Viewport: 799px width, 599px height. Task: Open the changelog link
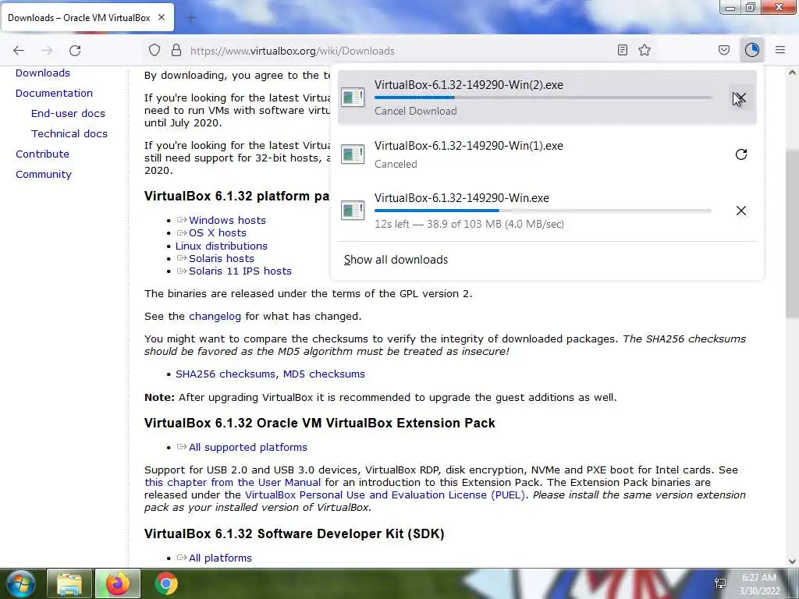click(215, 317)
